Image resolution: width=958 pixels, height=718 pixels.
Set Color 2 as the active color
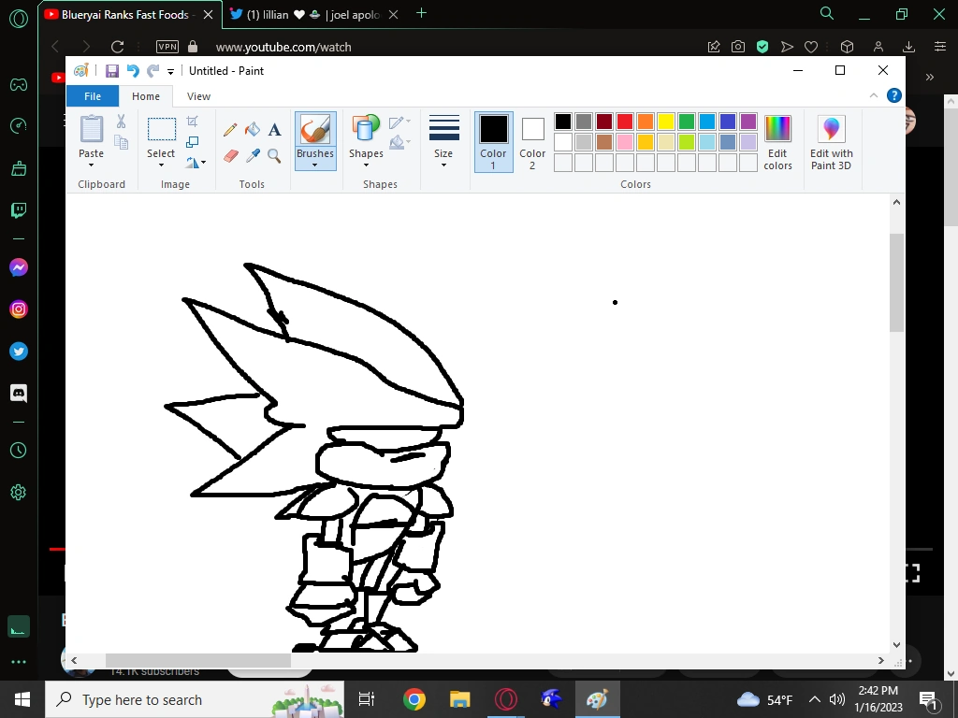pos(532,141)
